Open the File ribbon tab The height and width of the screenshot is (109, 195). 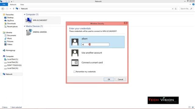4,5
